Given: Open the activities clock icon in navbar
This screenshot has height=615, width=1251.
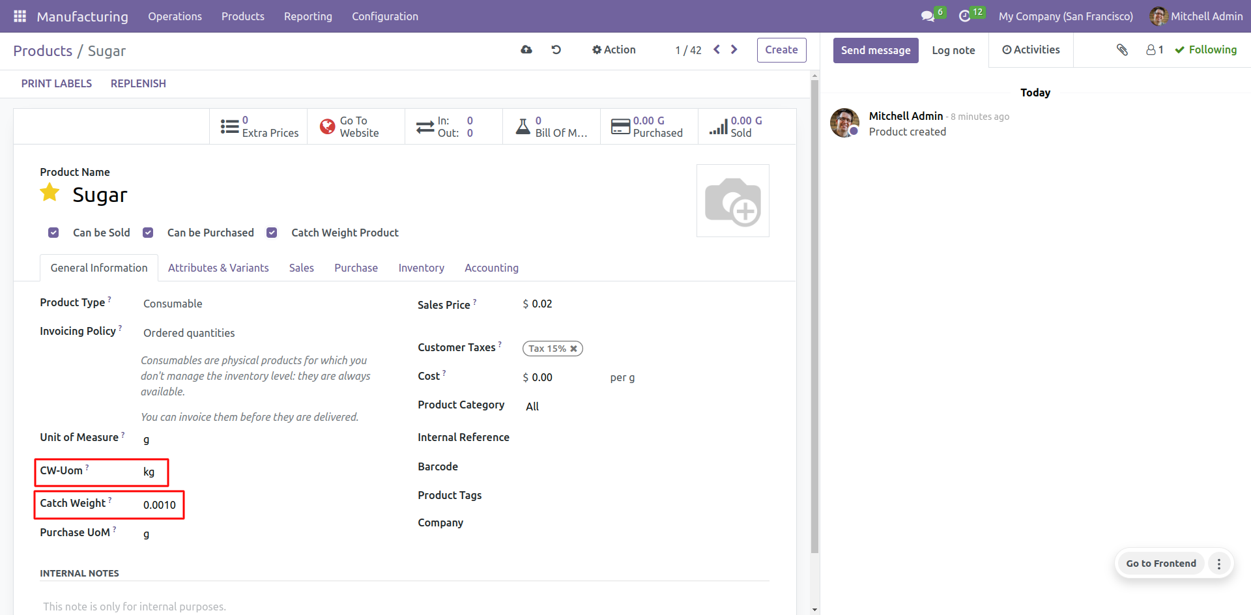Looking at the screenshot, I should (965, 16).
